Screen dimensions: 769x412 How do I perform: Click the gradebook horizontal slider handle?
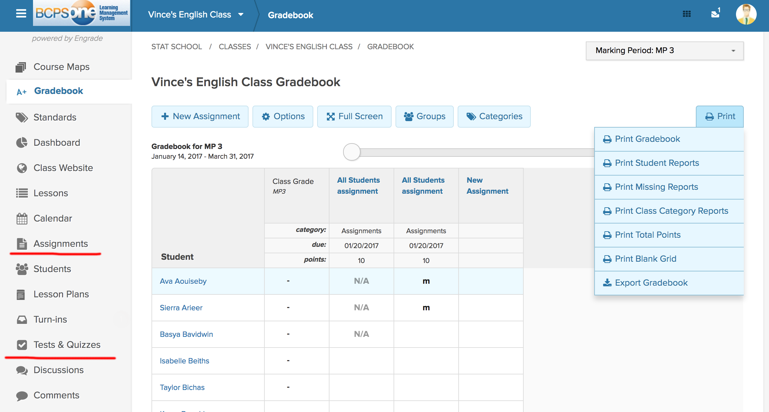[x=351, y=152]
